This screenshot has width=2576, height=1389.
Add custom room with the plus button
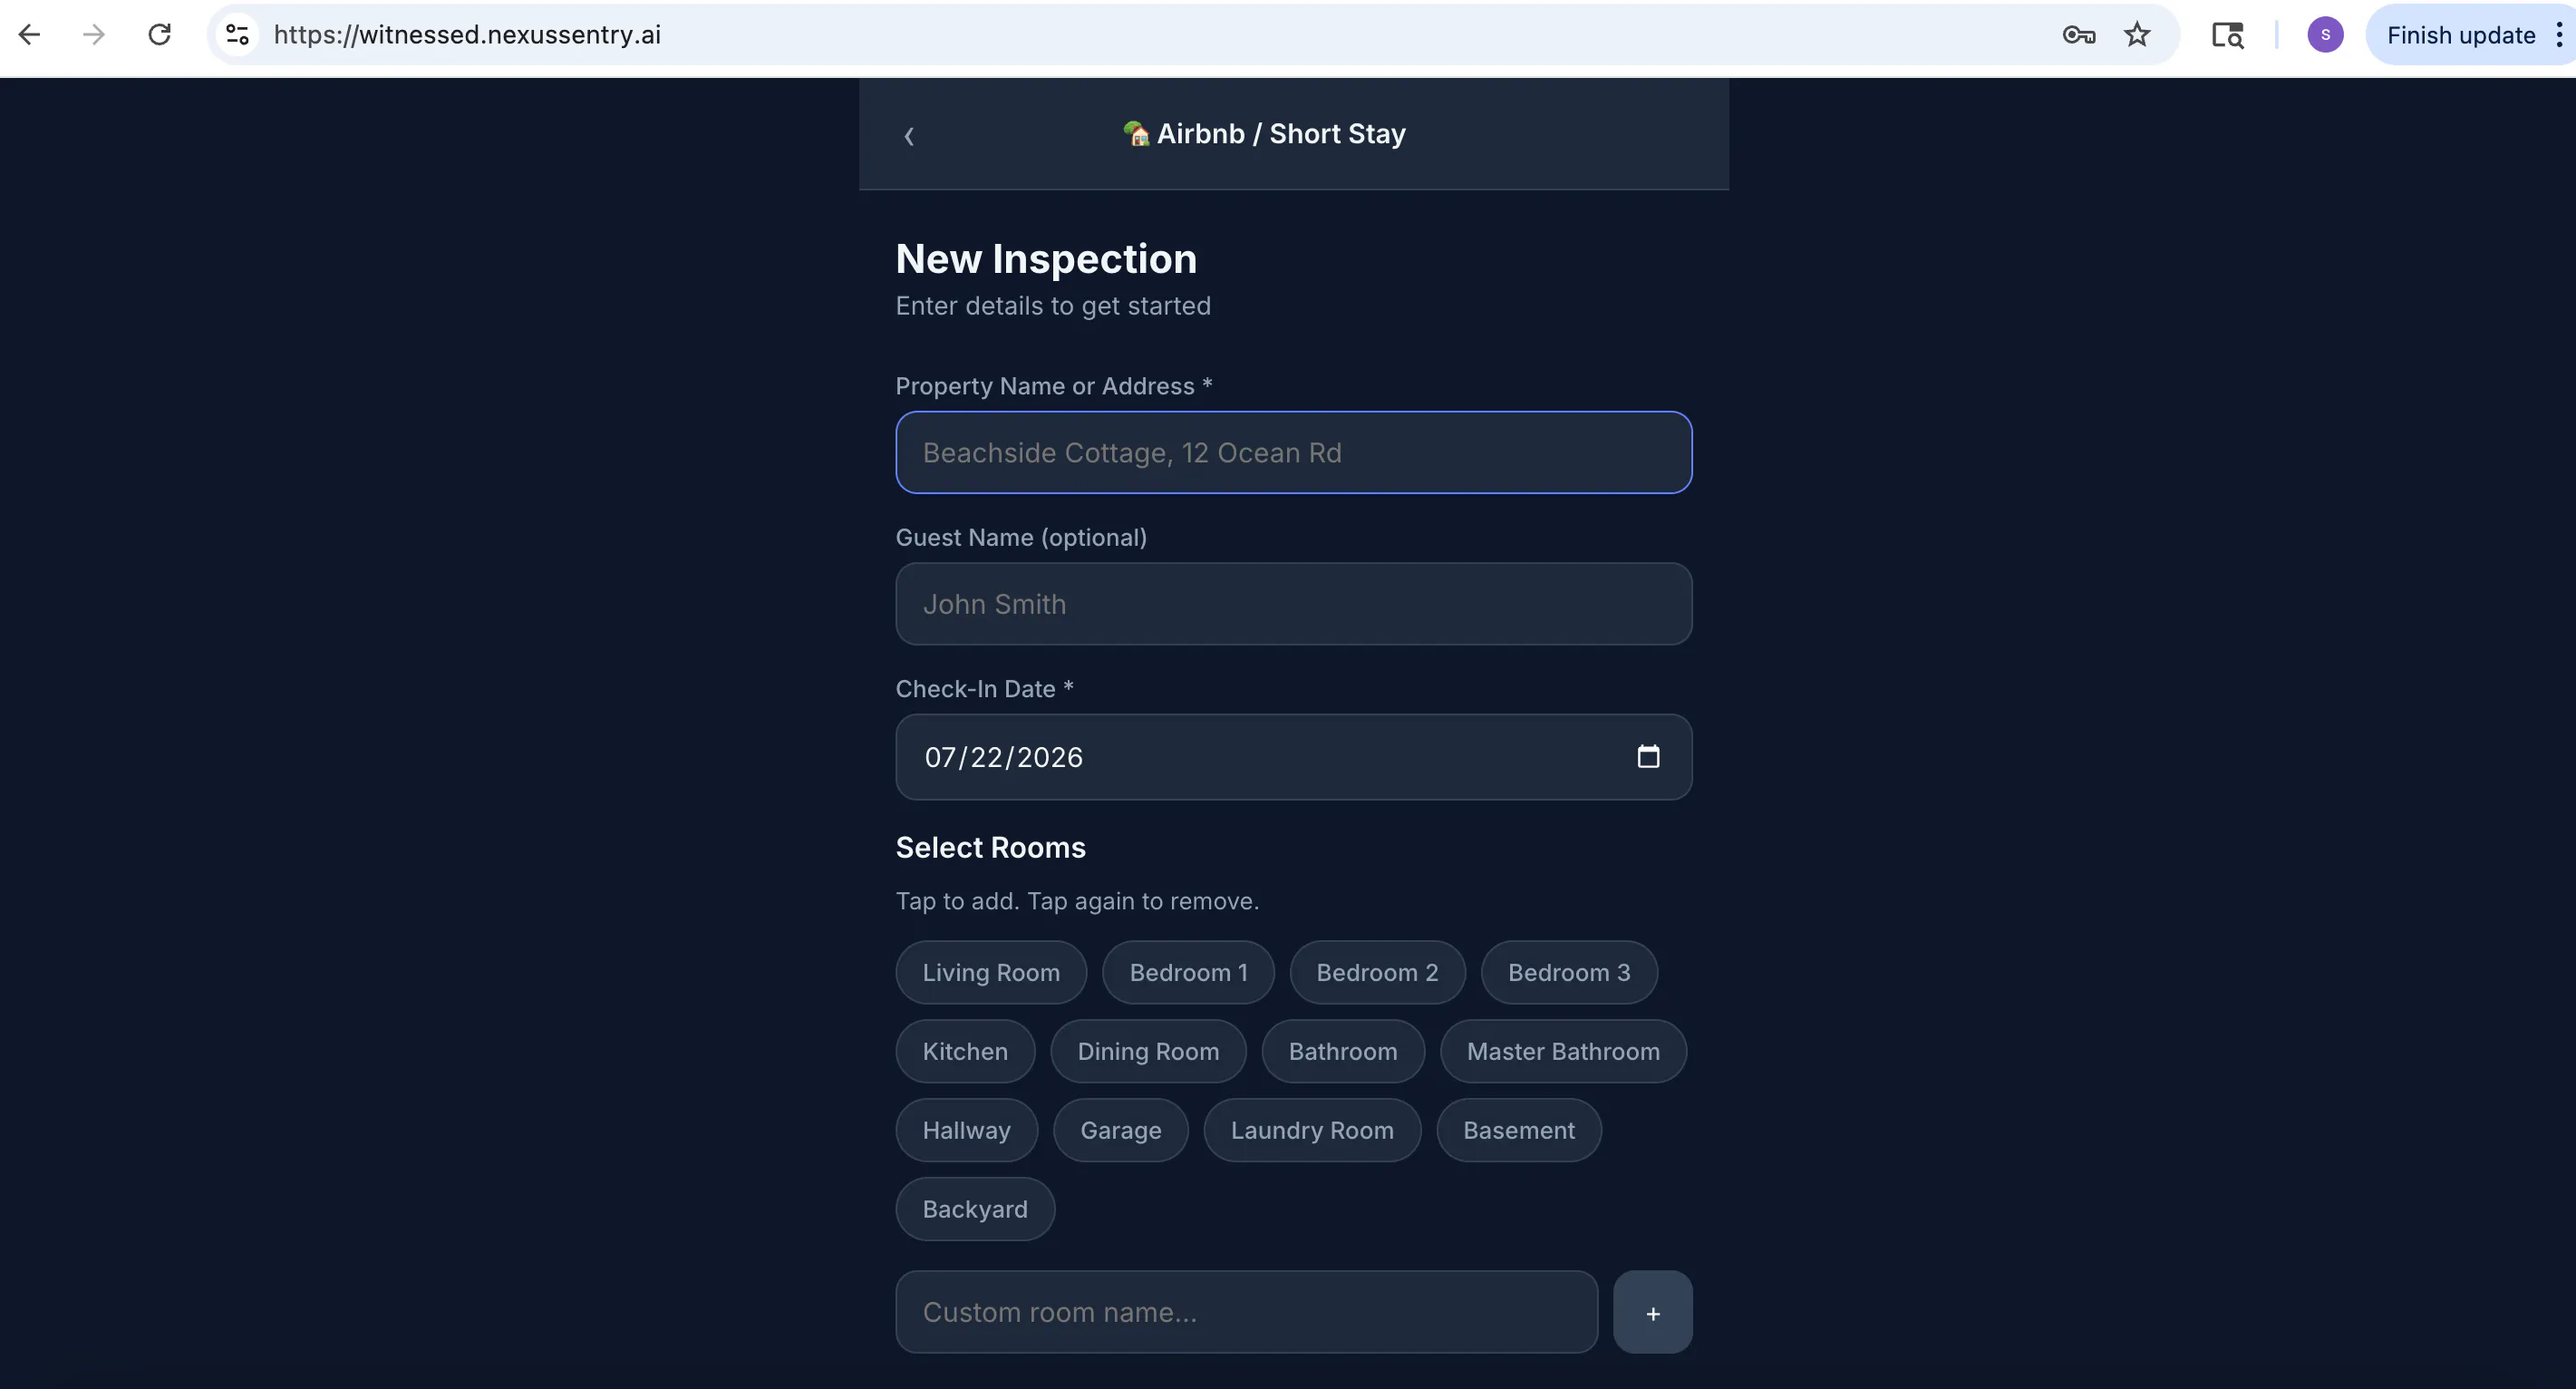tap(1653, 1312)
